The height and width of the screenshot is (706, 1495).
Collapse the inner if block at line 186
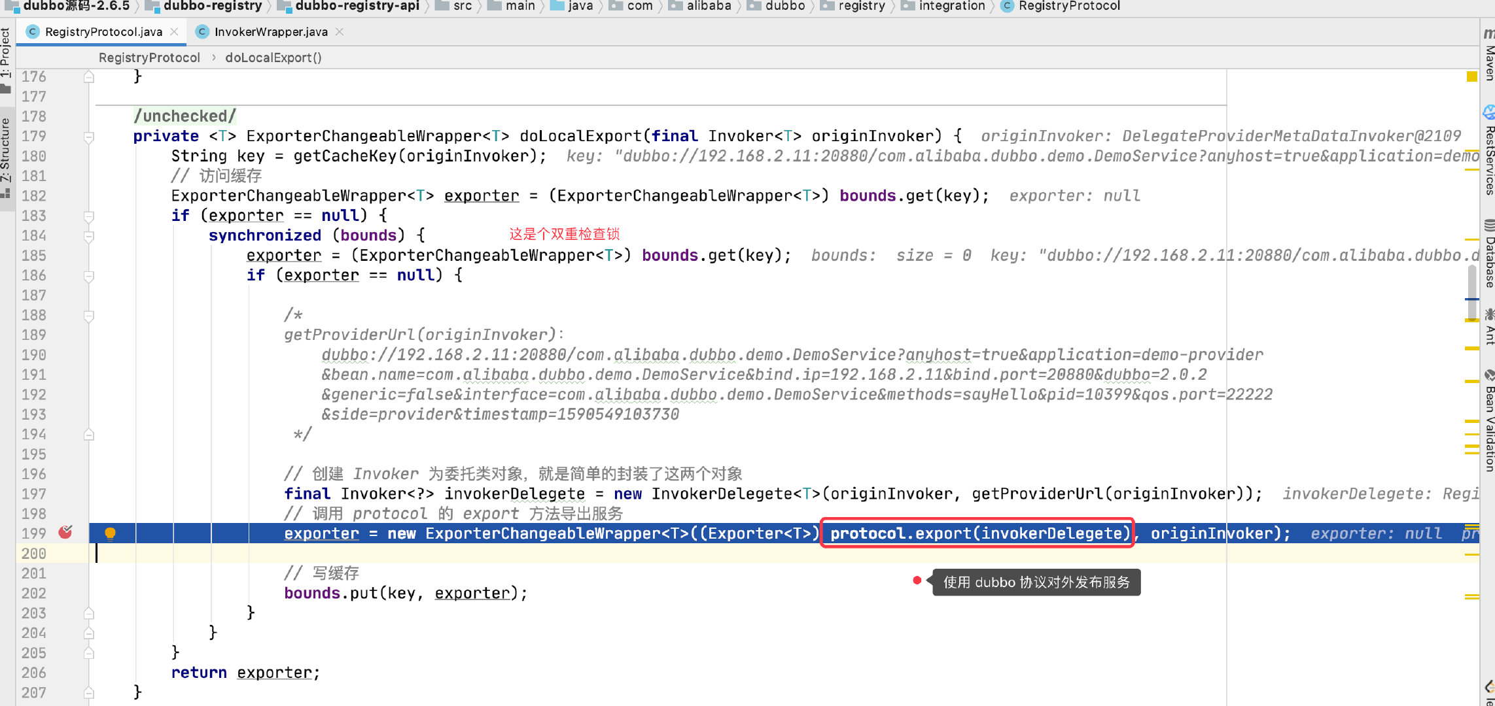[x=89, y=276]
